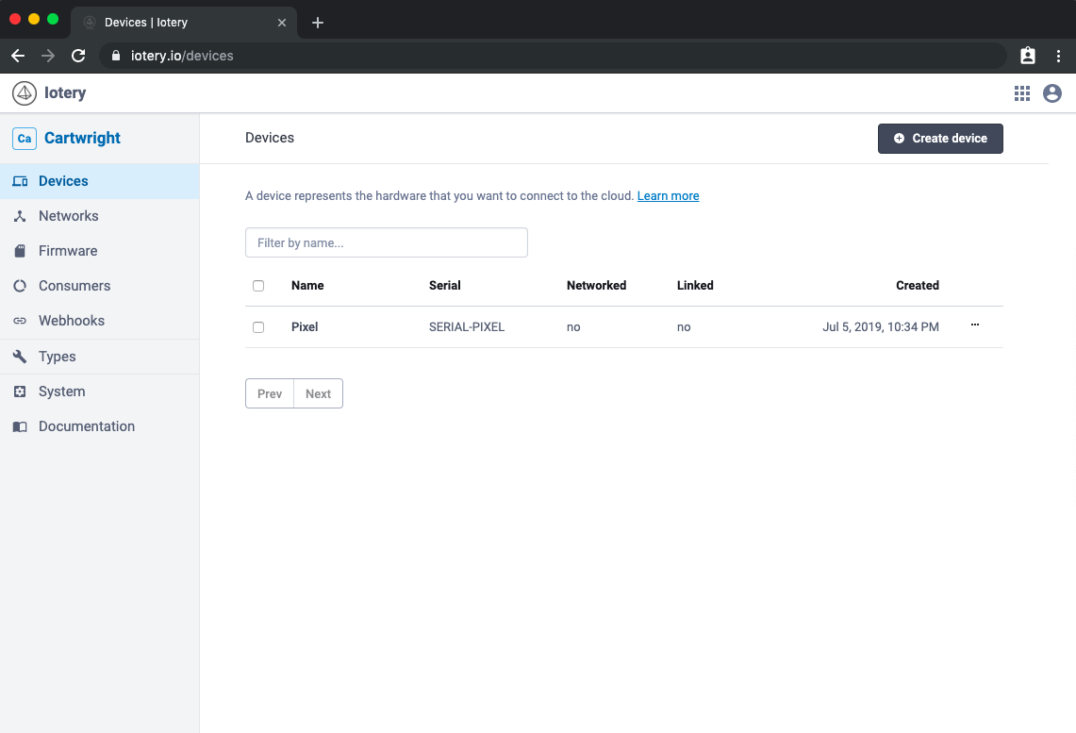Image resolution: width=1076 pixels, height=733 pixels.
Task: Click the Webhooks link icon
Action: (x=20, y=321)
